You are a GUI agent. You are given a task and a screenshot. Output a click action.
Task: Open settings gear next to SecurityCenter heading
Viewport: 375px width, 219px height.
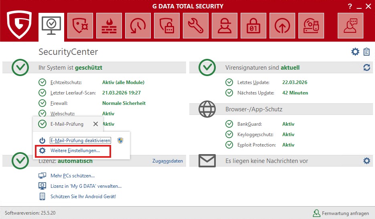[355, 52]
